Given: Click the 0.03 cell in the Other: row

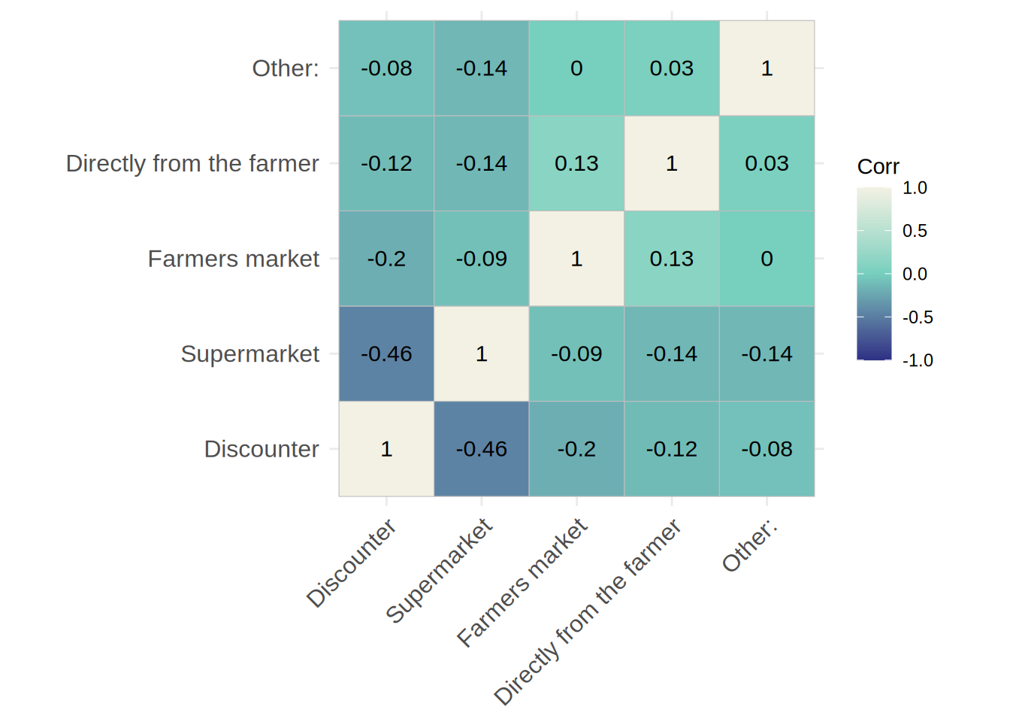Looking at the screenshot, I should click(672, 68).
